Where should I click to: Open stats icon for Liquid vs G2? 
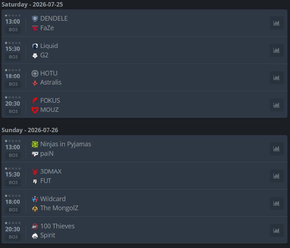click(x=277, y=50)
